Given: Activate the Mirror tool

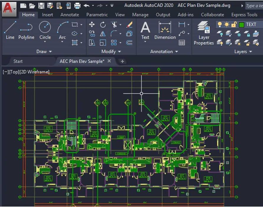Looking at the screenshot, I should tap(103, 34).
